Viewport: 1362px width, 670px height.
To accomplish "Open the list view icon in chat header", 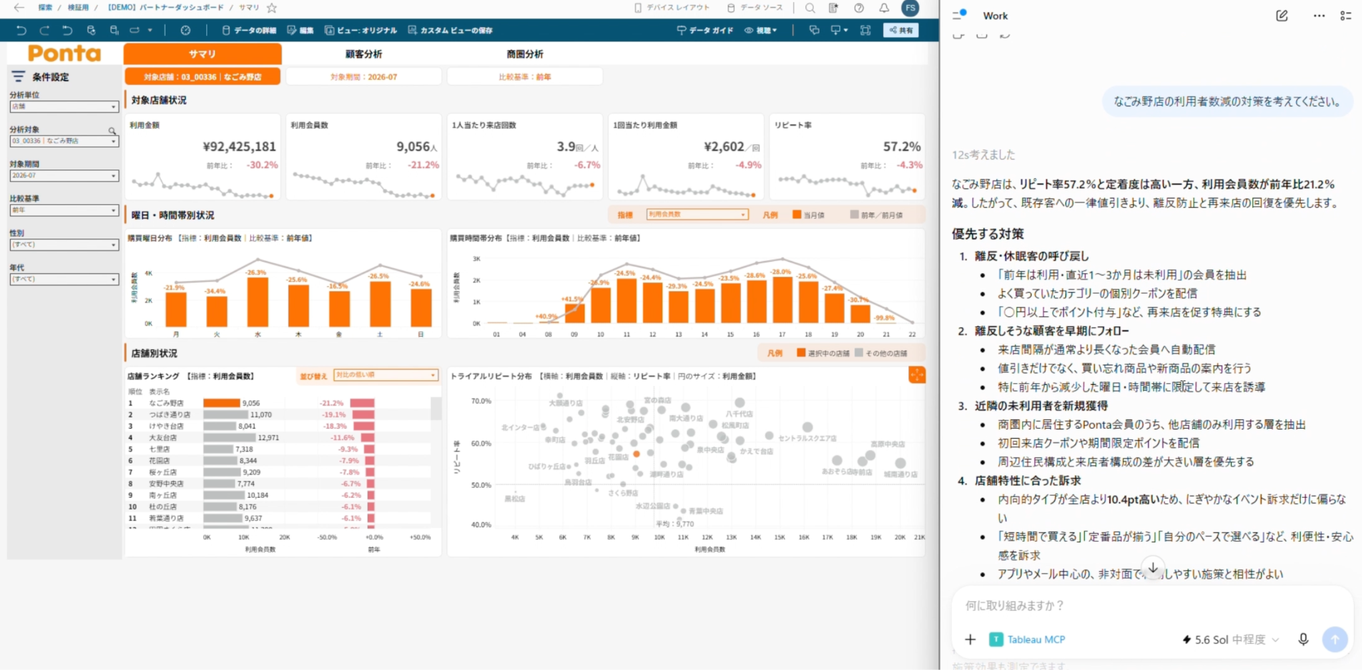I will point(1345,15).
